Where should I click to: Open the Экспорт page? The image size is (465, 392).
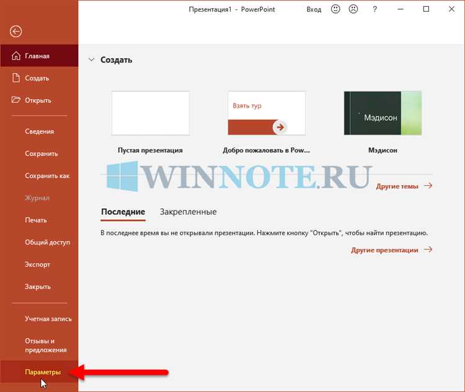[37, 264]
